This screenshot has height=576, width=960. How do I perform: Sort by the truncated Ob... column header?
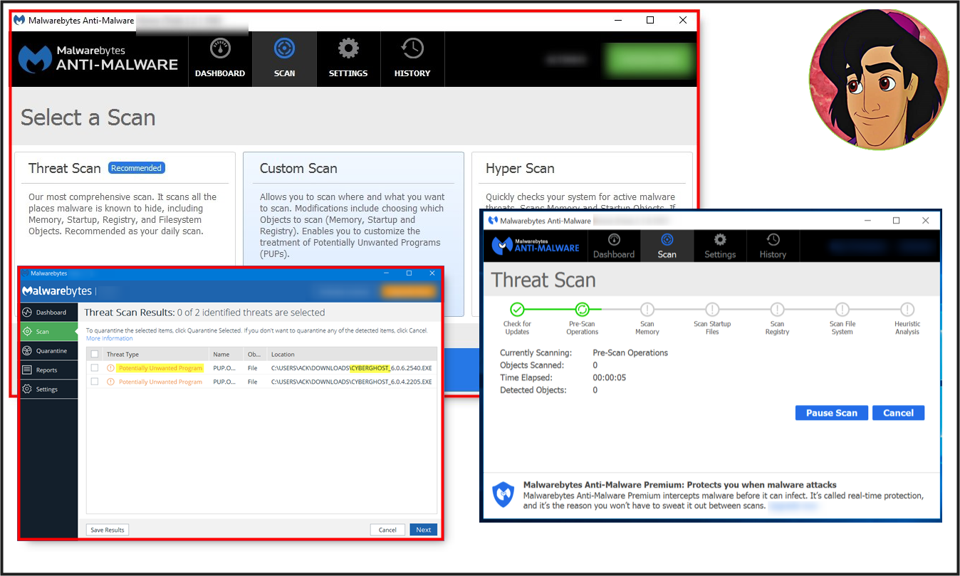click(256, 354)
